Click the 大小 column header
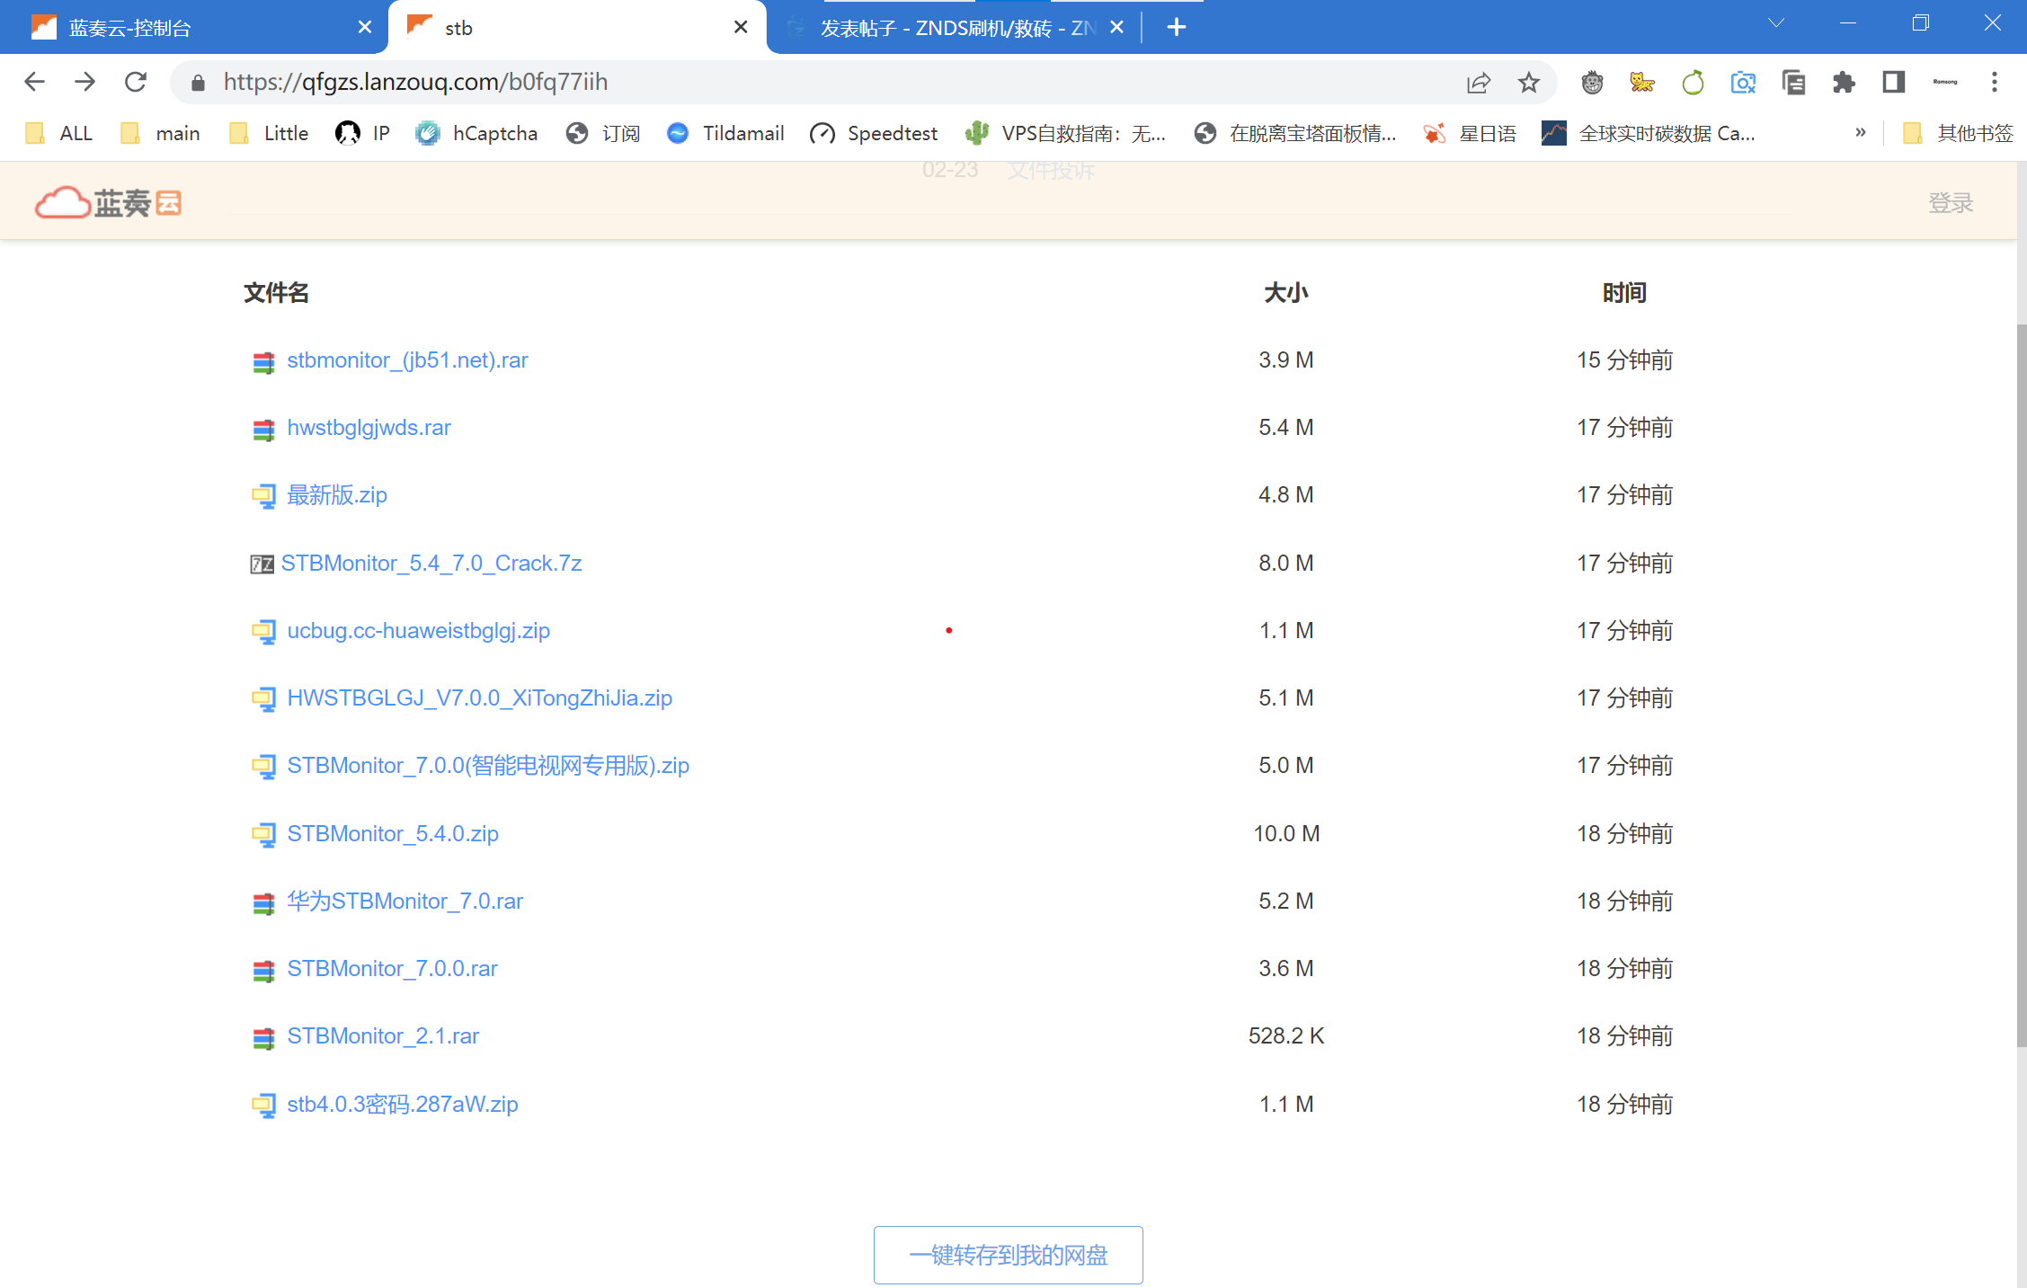The image size is (2027, 1288). [1285, 293]
